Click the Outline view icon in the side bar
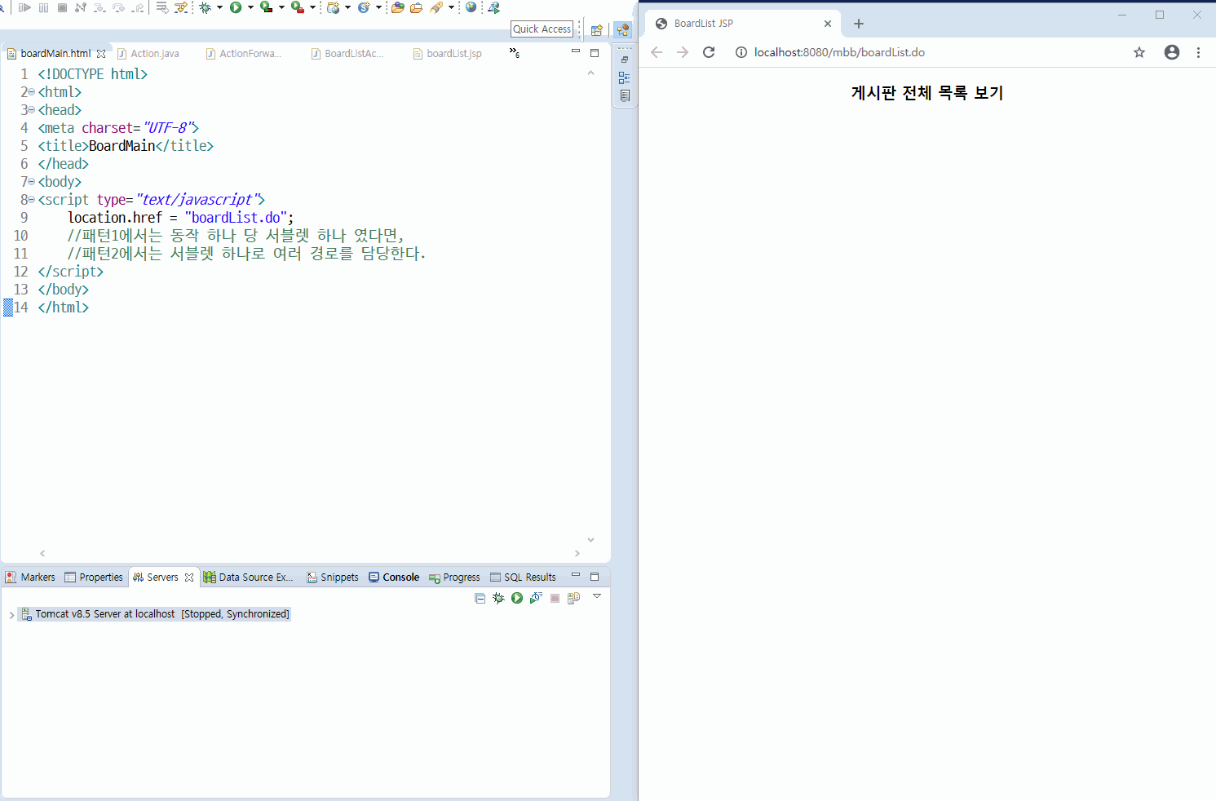 click(625, 77)
